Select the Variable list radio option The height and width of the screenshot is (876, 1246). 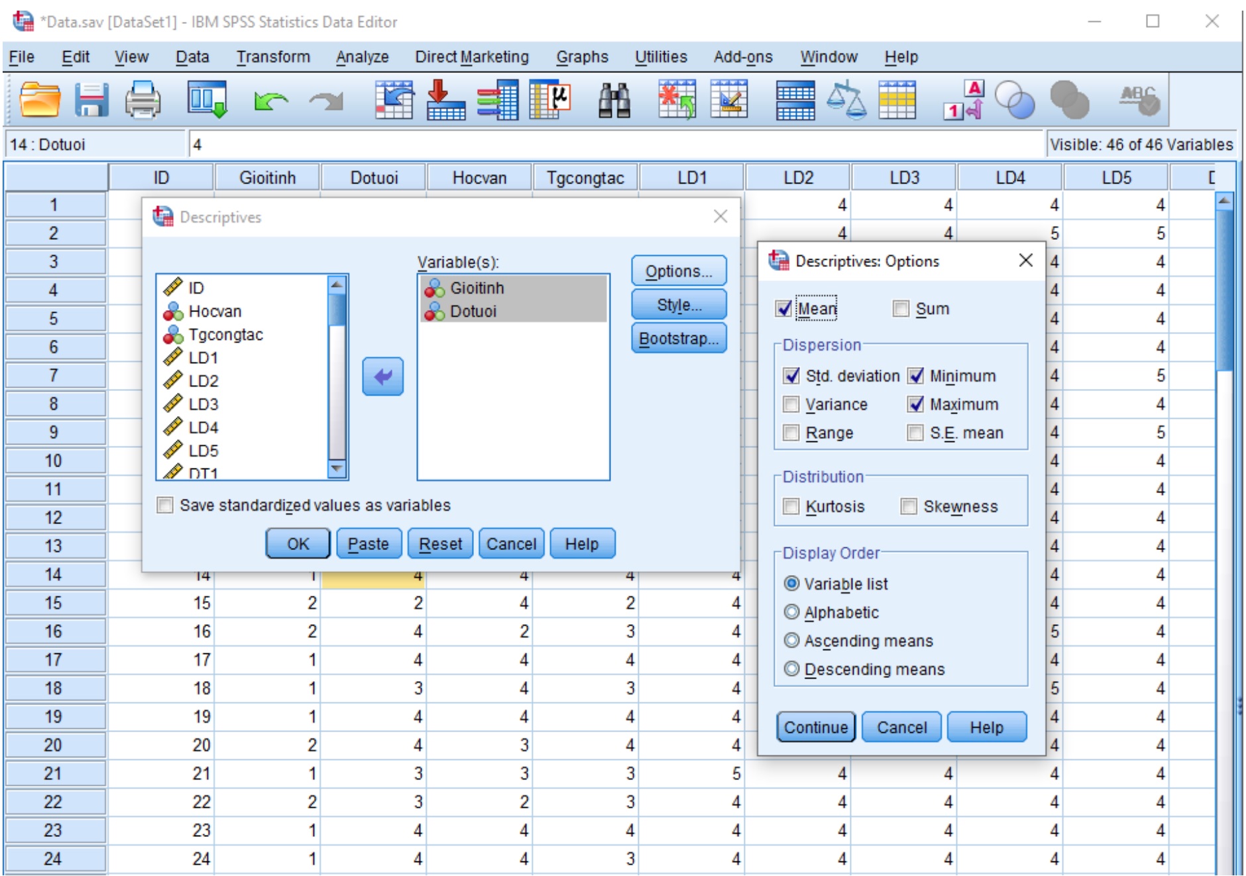coord(791,583)
